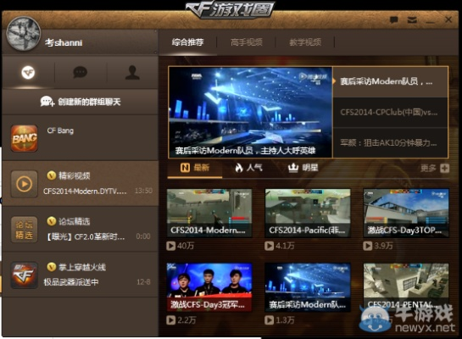Switch to the chat messages bubble tab icon

pos(81,72)
